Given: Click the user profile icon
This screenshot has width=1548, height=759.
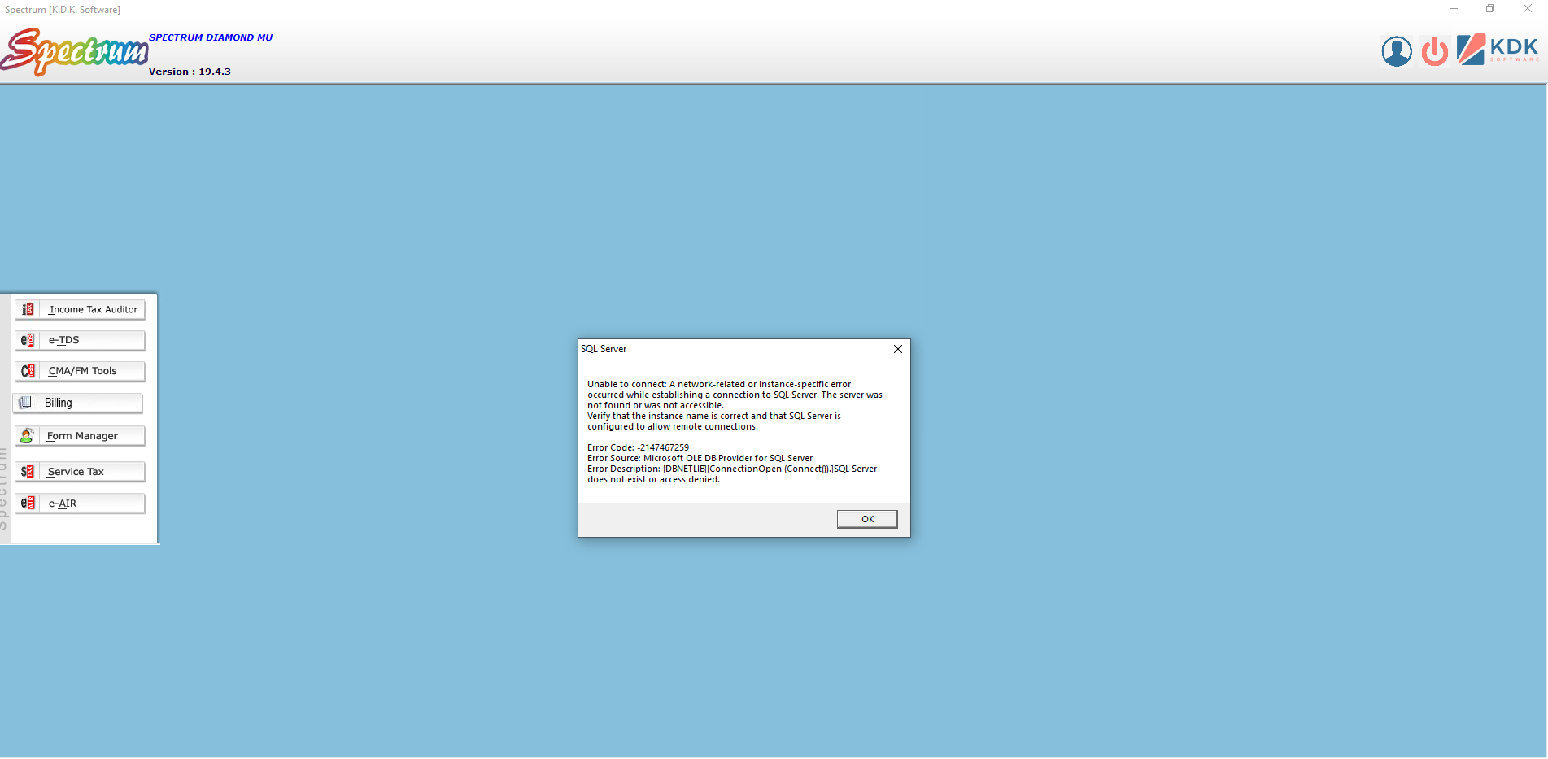Looking at the screenshot, I should (x=1397, y=51).
